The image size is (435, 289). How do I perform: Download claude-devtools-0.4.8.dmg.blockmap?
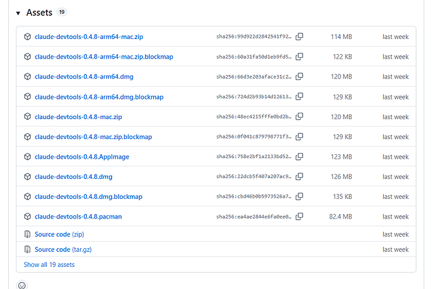[x=88, y=196]
